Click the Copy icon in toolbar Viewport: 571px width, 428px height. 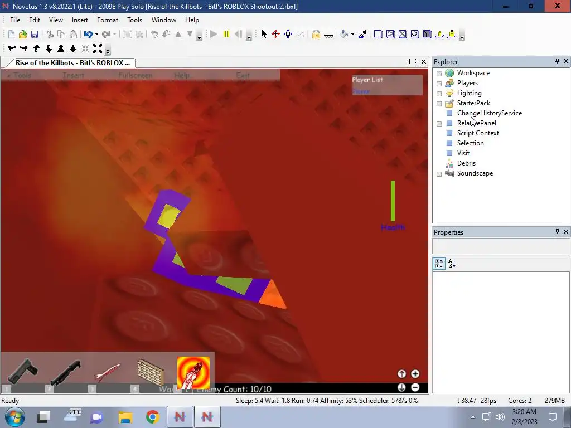(61, 34)
